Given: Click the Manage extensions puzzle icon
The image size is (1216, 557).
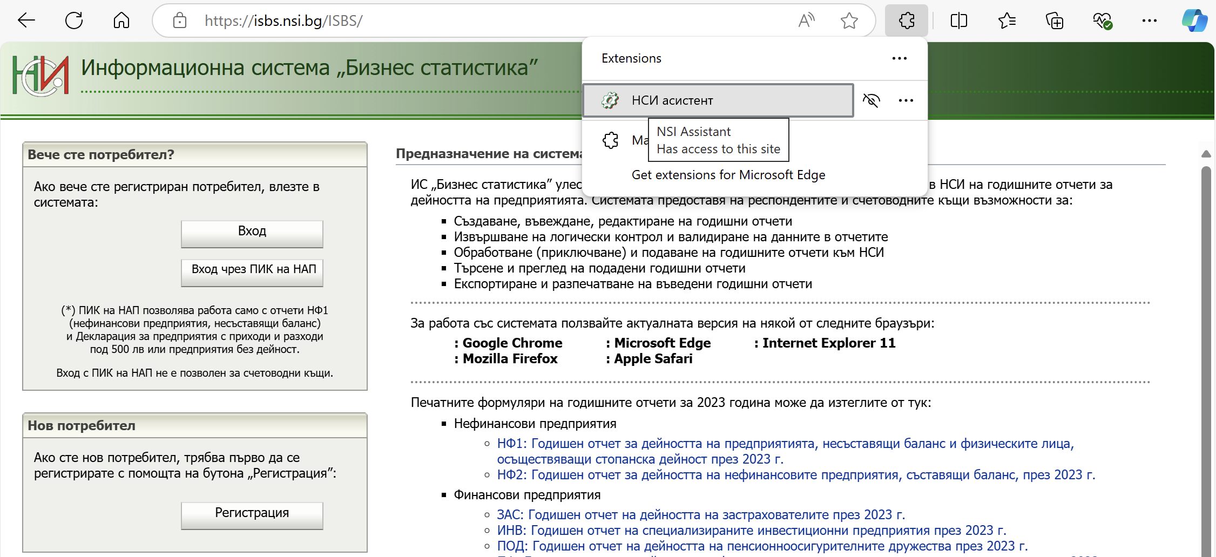Looking at the screenshot, I should coord(611,140).
